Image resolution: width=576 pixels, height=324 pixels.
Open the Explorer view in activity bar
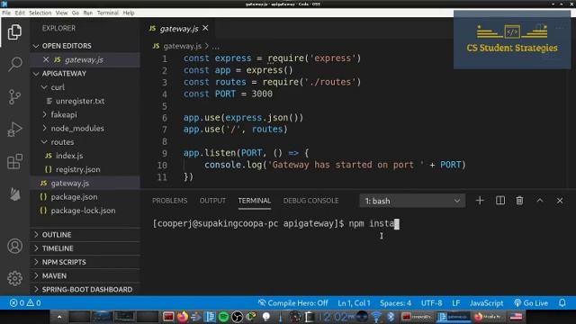pyautogui.click(x=14, y=32)
